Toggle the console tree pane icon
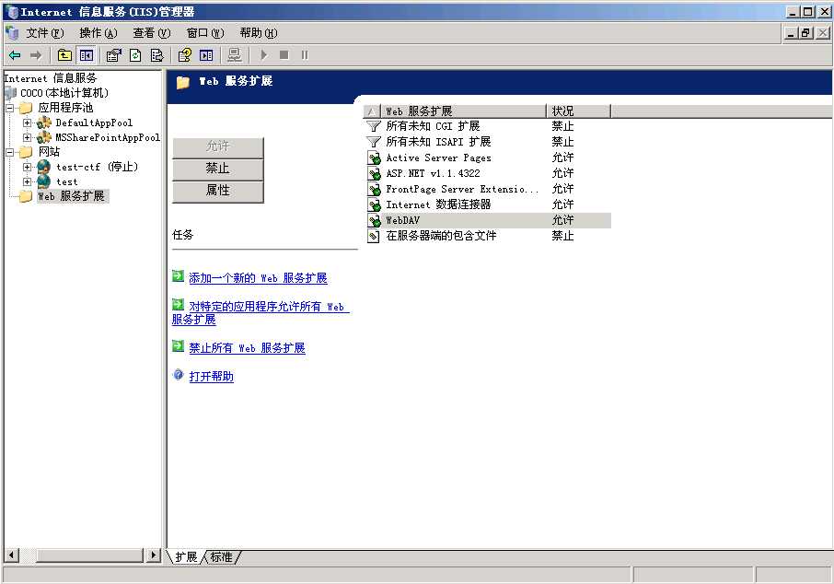The width and height of the screenshot is (834, 584). pyautogui.click(x=87, y=55)
